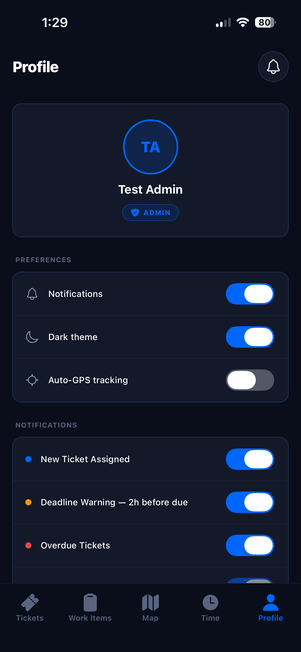
Task: Tap the orange dot beside Deadline Warning
Action: tap(28, 502)
